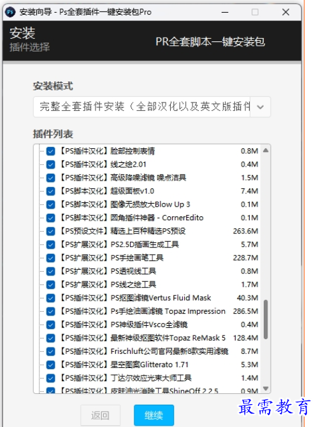316x427 pixels.
Task: Toggle the CornerEdito 圆角插件 checkbox
Action: (x=51, y=218)
